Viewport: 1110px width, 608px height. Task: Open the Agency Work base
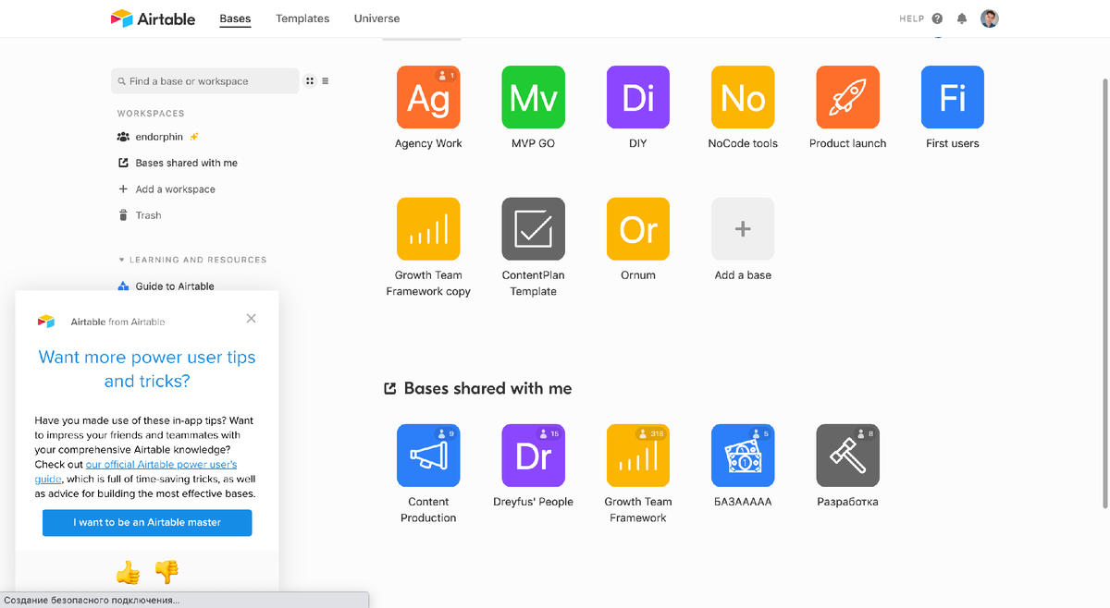pyautogui.click(x=427, y=97)
